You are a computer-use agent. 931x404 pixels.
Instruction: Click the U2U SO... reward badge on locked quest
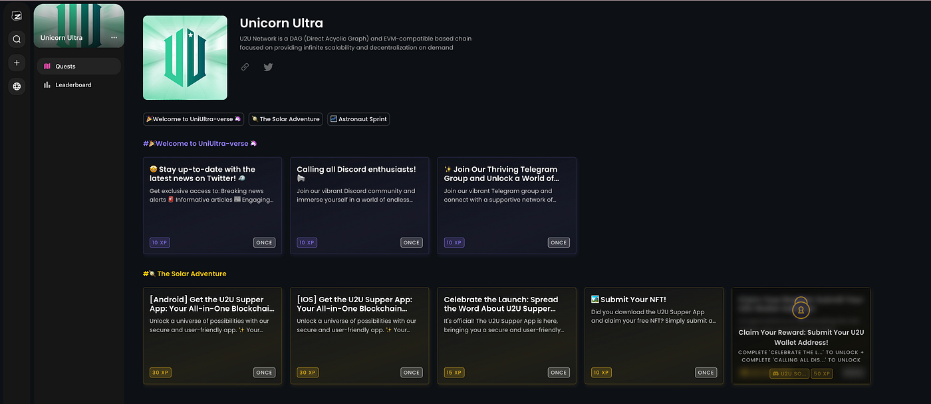[x=789, y=374]
